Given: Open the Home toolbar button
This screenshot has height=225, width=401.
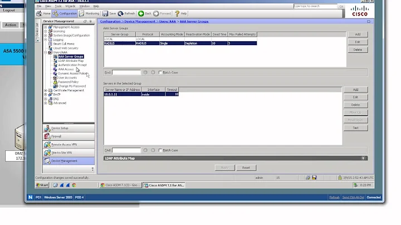Looking at the screenshot, I should pyautogui.click(x=43, y=13).
